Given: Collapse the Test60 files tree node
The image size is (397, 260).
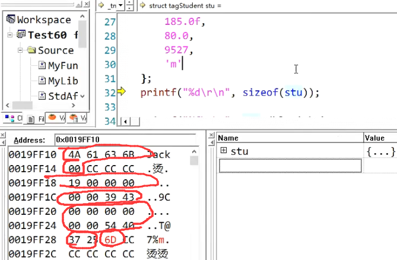Looking at the screenshot, I should point(10,35).
